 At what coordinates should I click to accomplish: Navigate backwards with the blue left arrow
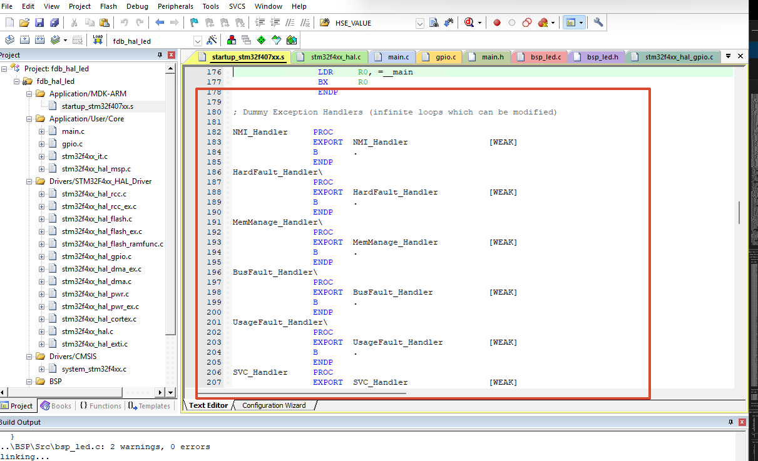160,23
